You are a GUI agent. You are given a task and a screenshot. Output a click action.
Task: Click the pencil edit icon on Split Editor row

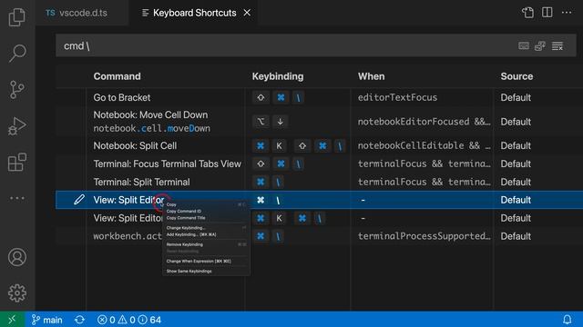(x=79, y=200)
